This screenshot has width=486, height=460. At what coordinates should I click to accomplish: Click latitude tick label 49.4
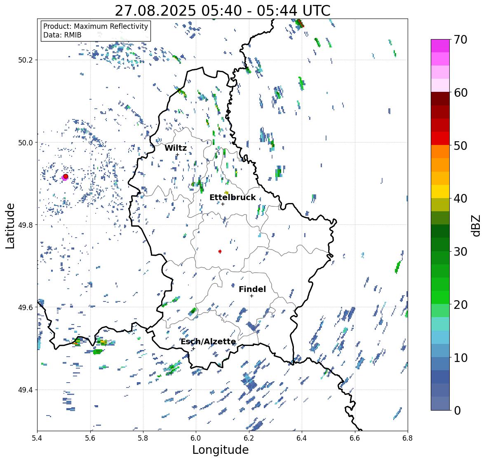pos(26,390)
